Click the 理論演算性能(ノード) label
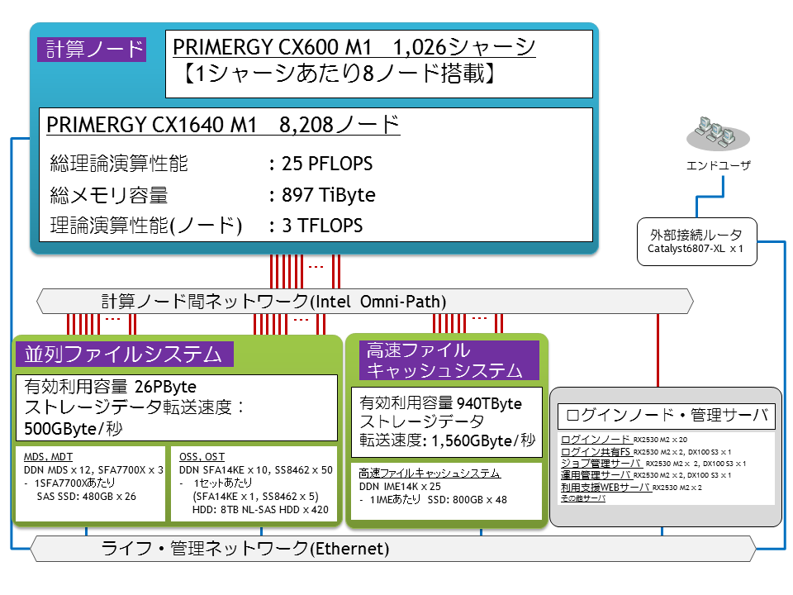 (146, 226)
